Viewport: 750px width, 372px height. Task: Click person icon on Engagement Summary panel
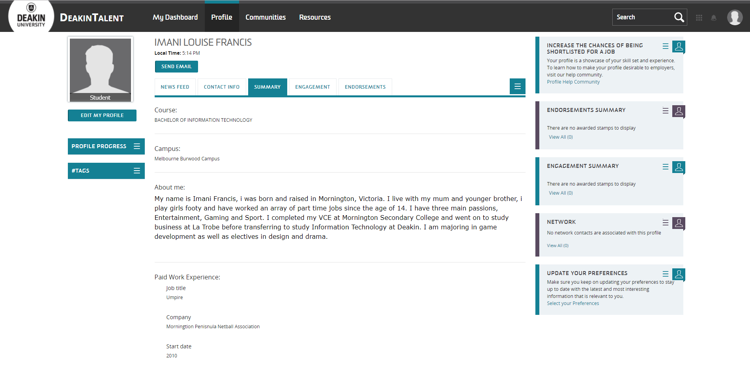(x=679, y=167)
